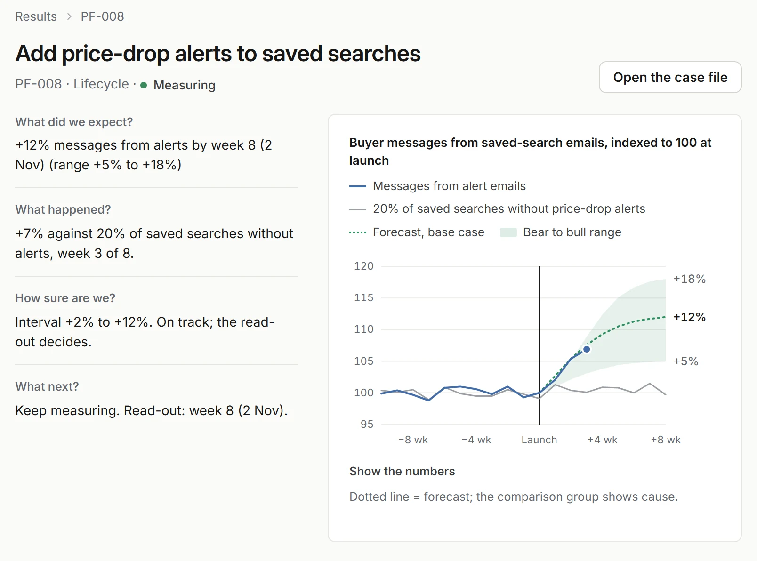Click the +4 wk axis label
Image resolution: width=757 pixels, height=561 pixels.
(603, 440)
